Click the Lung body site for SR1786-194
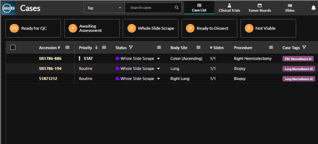 pyautogui.click(x=175, y=69)
